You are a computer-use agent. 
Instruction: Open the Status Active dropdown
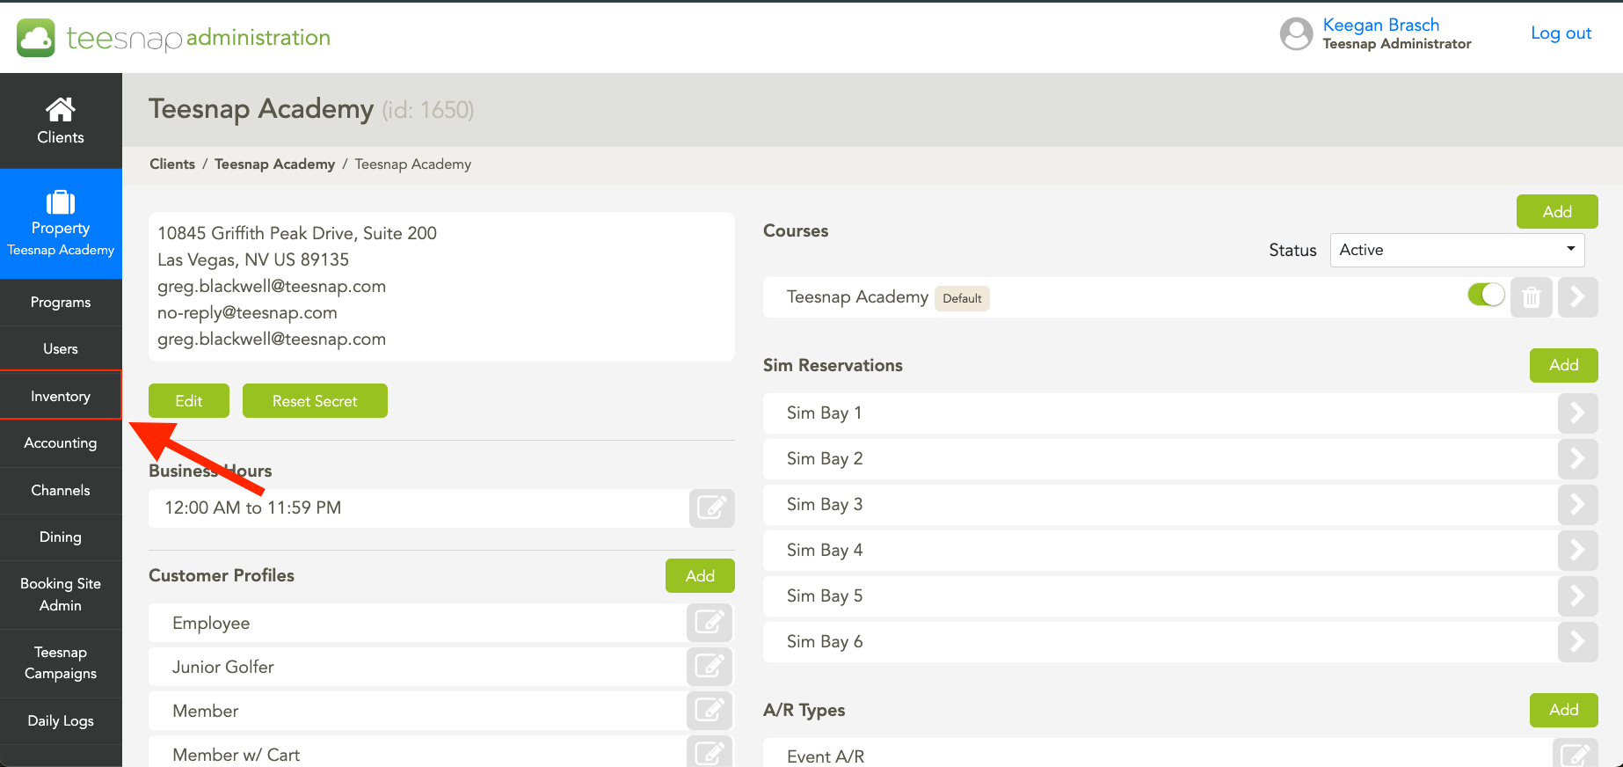click(x=1457, y=250)
